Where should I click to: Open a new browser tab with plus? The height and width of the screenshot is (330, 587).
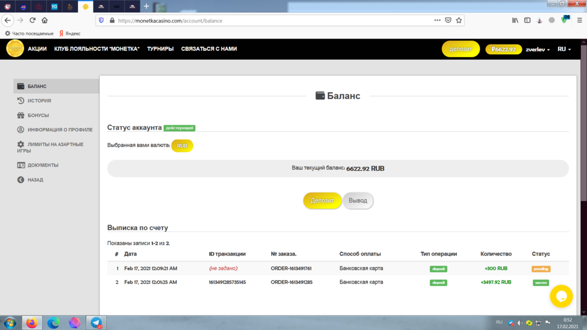coord(146,6)
